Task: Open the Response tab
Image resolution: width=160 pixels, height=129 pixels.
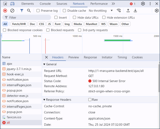Action: pos(90,57)
